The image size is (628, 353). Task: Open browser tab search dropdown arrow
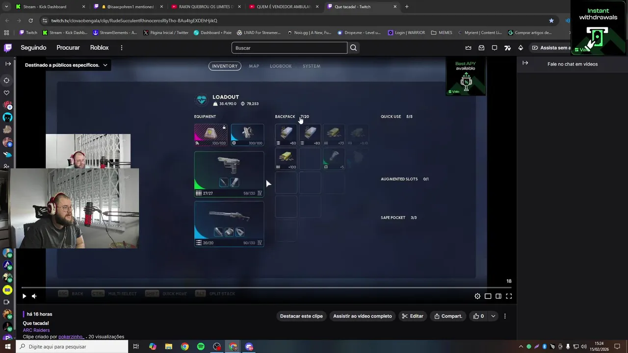click(x=6, y=7)
